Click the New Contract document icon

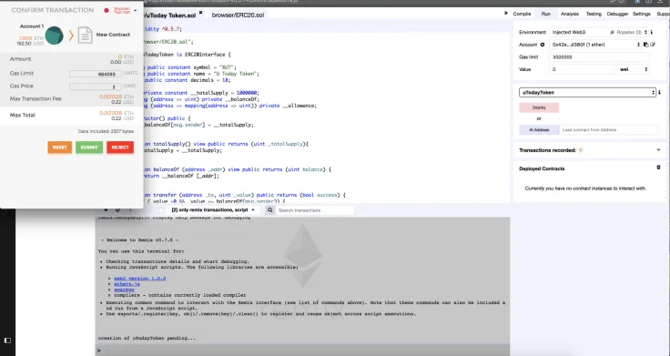85,35
